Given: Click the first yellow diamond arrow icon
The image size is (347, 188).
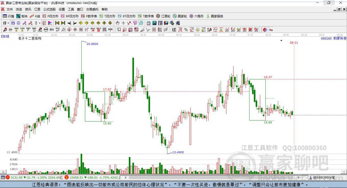Looking at the screenshot, I should (81, 23).
